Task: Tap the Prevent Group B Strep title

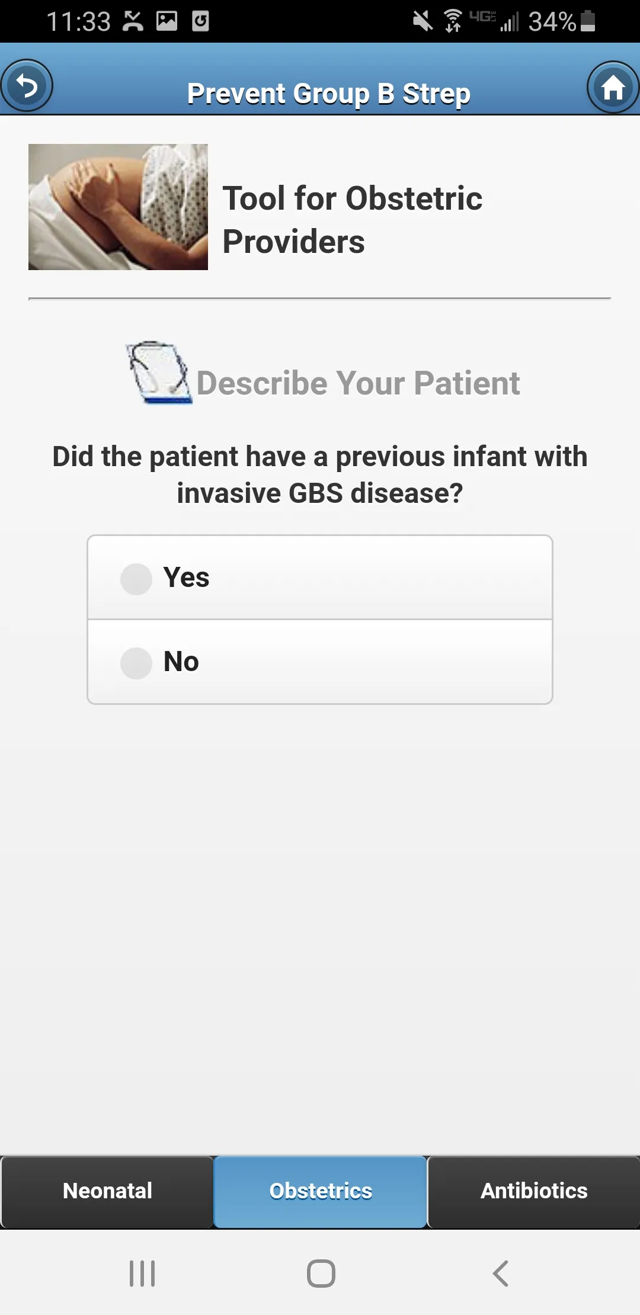Action: pyautogui.click(x=329, y=94)
